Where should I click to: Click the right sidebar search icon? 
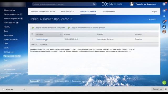164,16
